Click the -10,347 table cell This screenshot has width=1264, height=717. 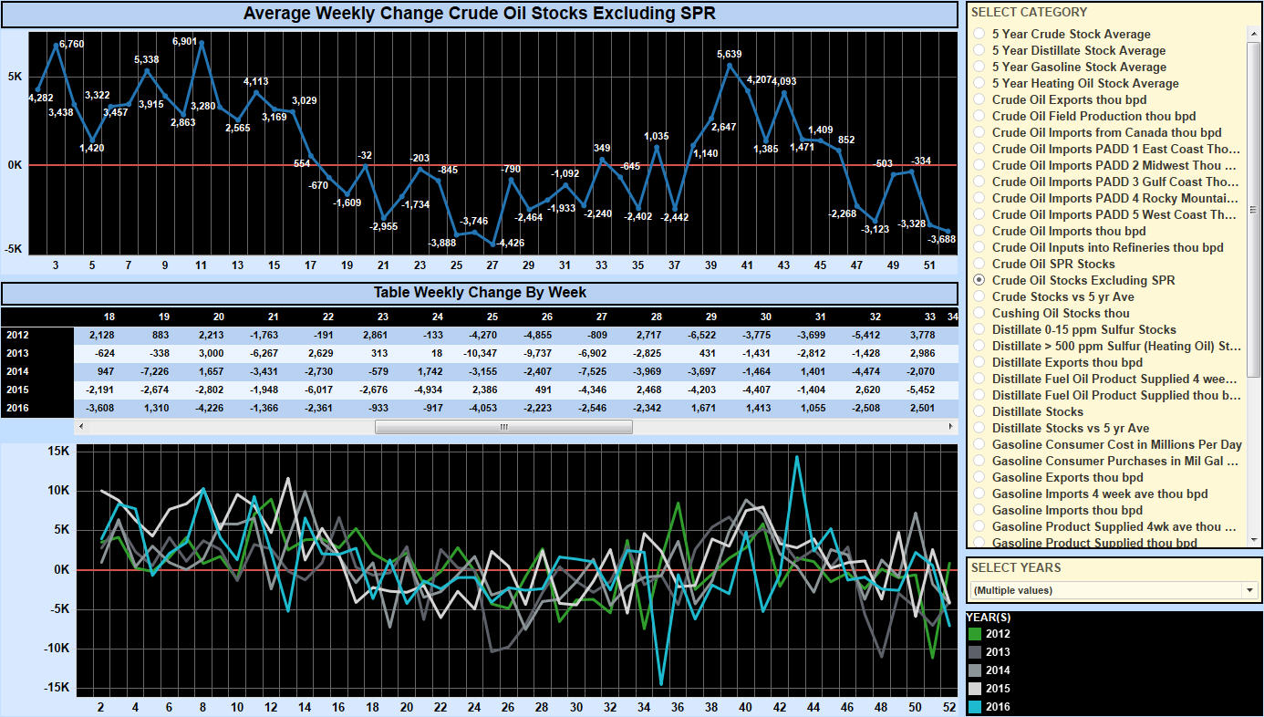(x=482, y=354)
